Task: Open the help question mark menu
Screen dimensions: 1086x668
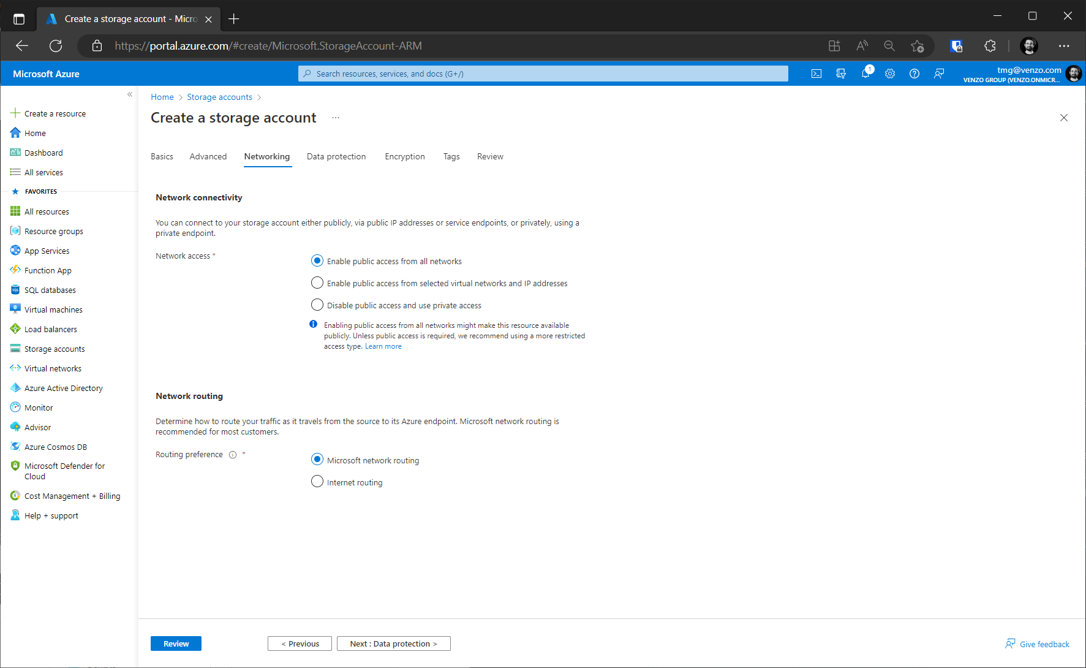Action: pyautogui.click(x=914, y=74)
